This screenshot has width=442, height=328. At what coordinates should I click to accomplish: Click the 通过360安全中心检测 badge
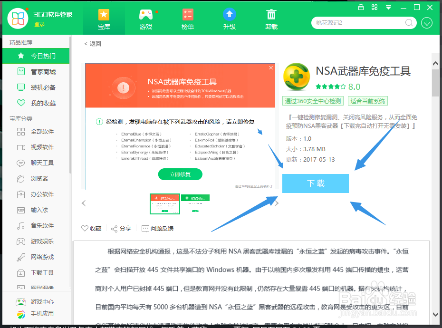point(313,101)
